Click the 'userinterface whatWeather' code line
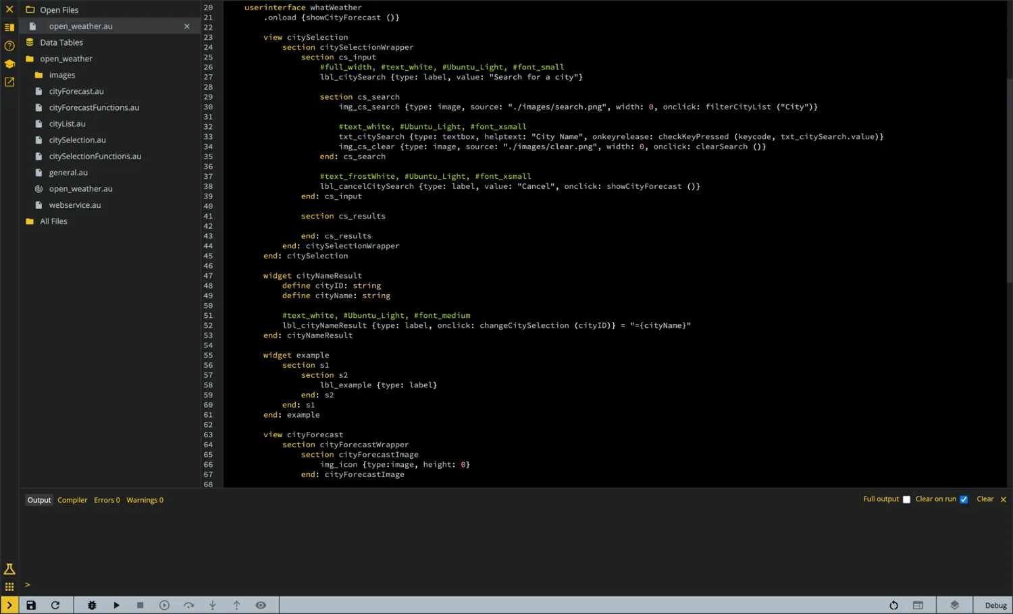This screenshot has height=614, width=1013. point(303,7)
